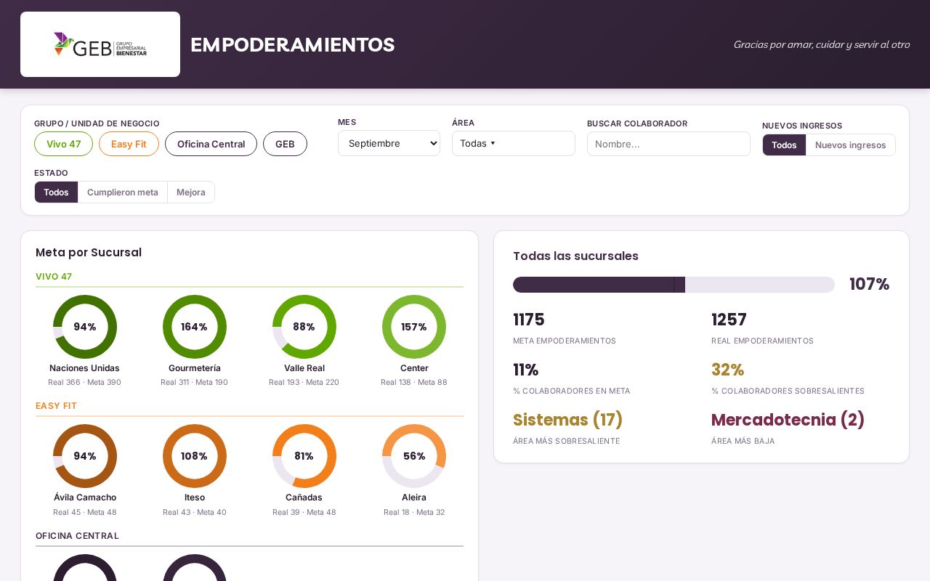Focus the Buscar Colaborador name field
Viewport: 930px width, 581px height.
668,144
